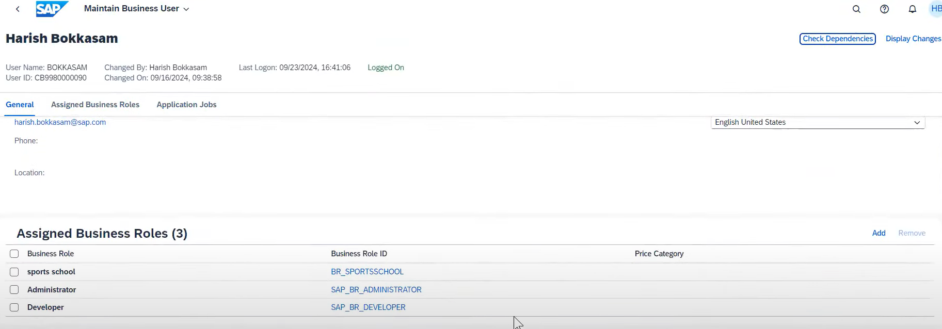Open SAP_BR_DEVELOPER role link

[x=368, y=307]
